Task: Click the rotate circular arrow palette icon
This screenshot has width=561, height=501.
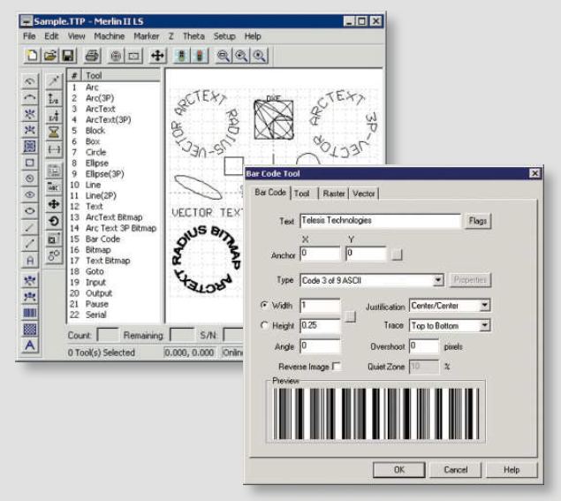Action: point(54,221)
